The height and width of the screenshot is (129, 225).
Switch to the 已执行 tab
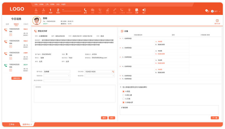[x=26, y=24]
